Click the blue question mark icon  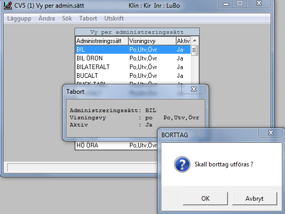click(x=182, y=164)
